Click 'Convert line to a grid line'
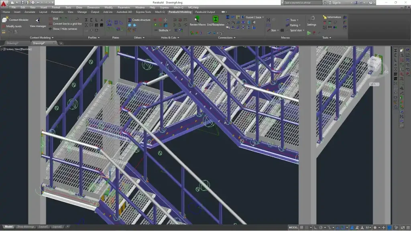Image resolution: width=411 pixels, height=231 pixels. coord(67,24)
